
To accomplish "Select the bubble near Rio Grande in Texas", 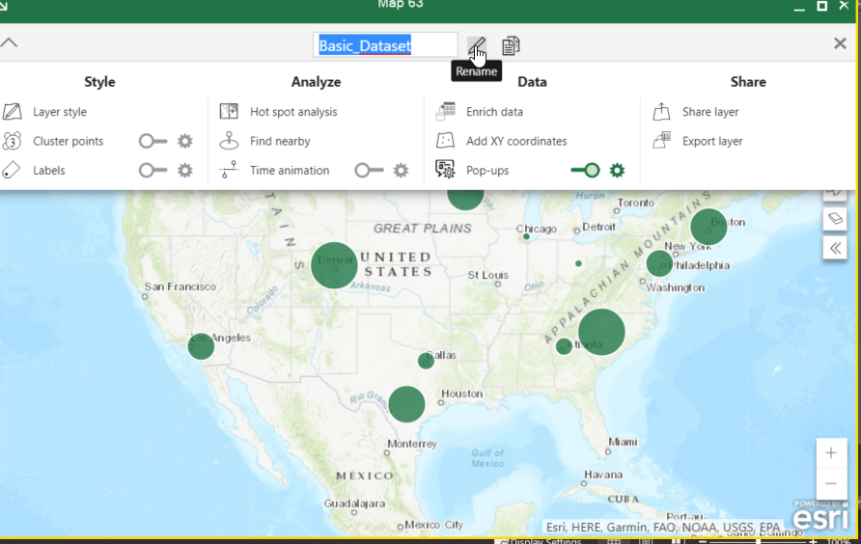I will click(406, 404).
